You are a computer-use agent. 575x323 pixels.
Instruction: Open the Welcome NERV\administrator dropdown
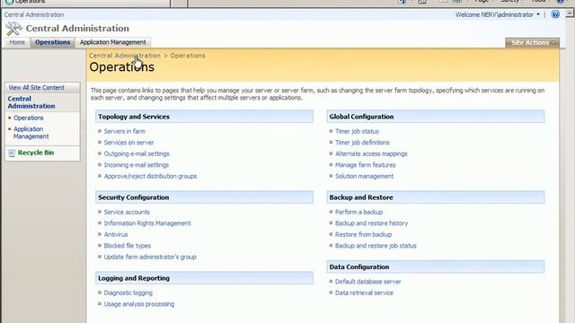coord(498,14)
